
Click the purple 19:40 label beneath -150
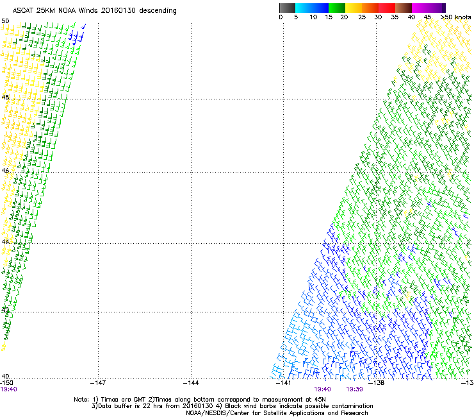(x=8, y=389)
